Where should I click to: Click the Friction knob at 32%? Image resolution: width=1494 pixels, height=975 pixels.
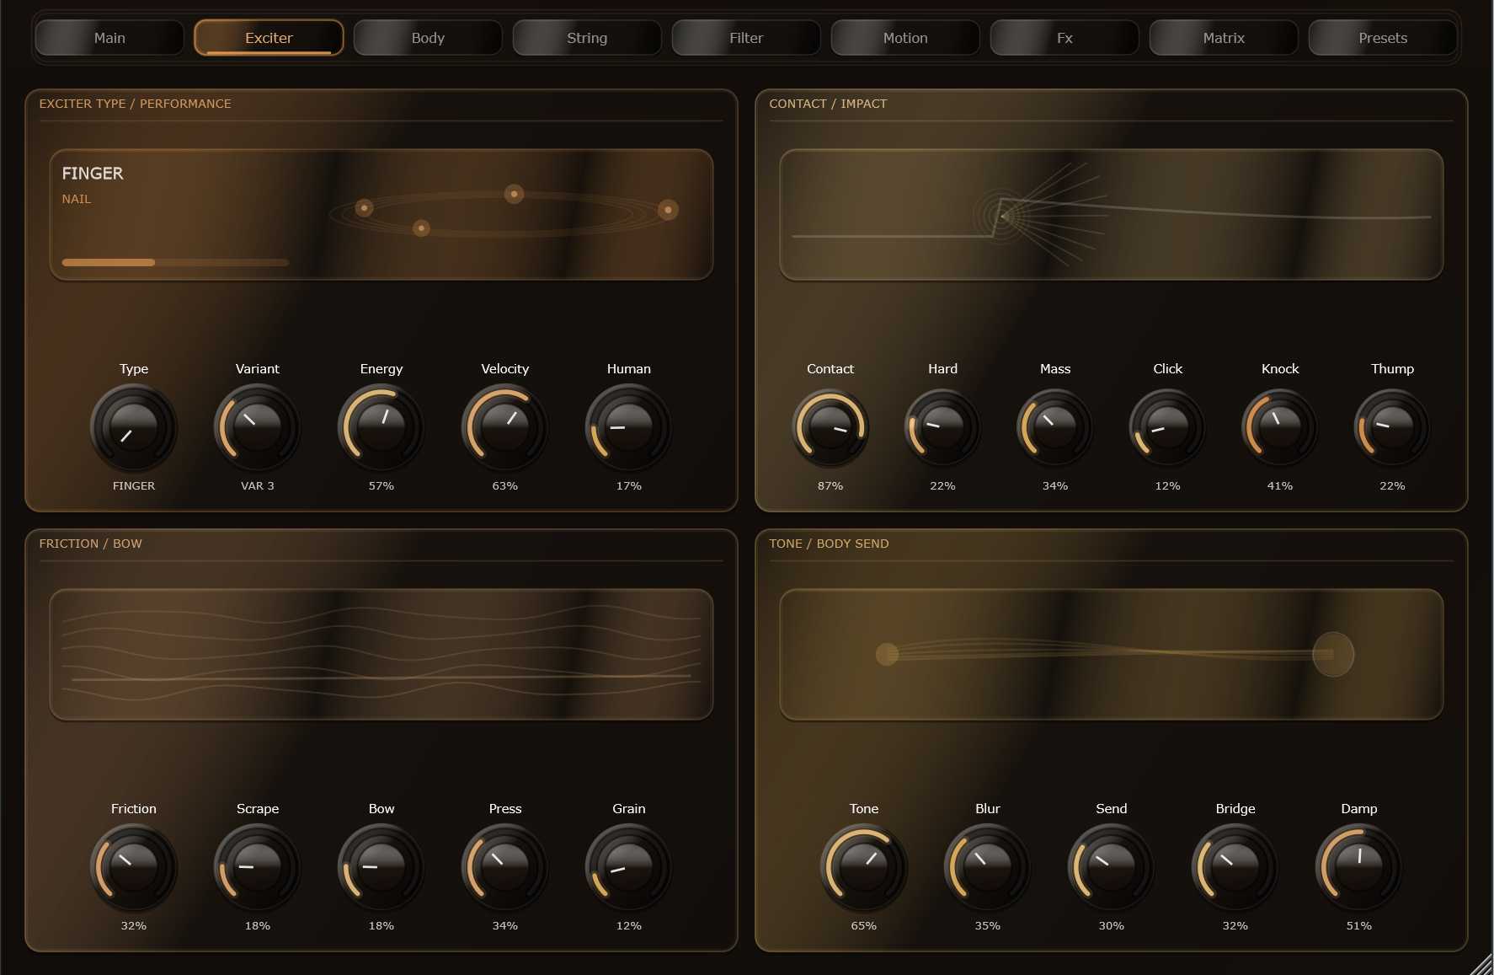(134, 867)
